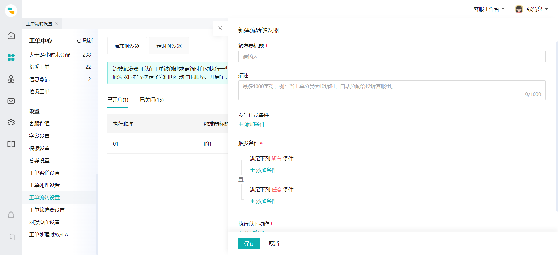Open the settings gear icon in sidebar

[x=11, y=123]
